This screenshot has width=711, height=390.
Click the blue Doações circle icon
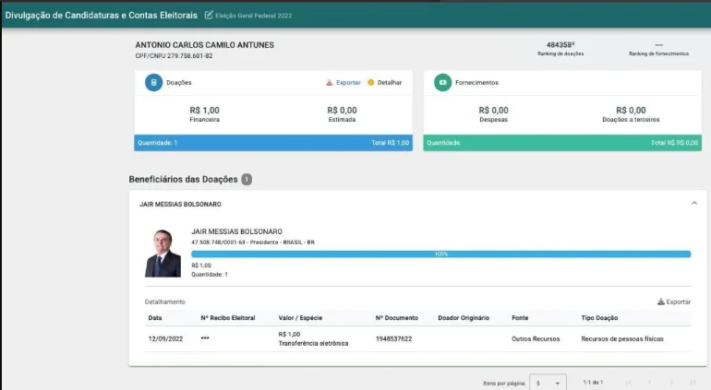tap(153, 82)
